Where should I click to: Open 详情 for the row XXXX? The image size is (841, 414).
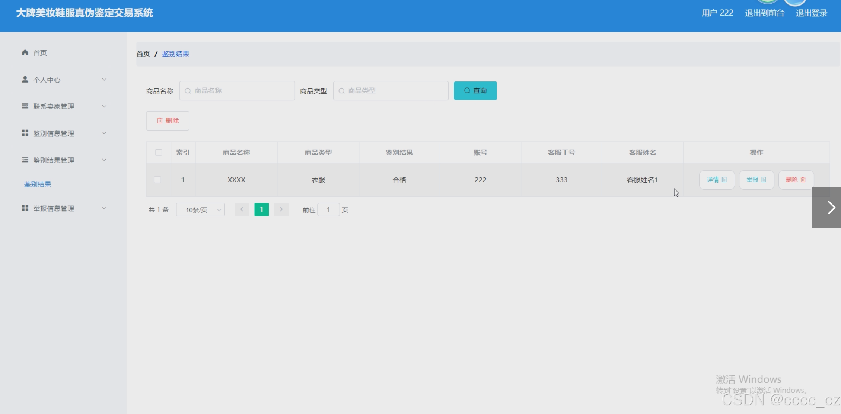(717, 180)
